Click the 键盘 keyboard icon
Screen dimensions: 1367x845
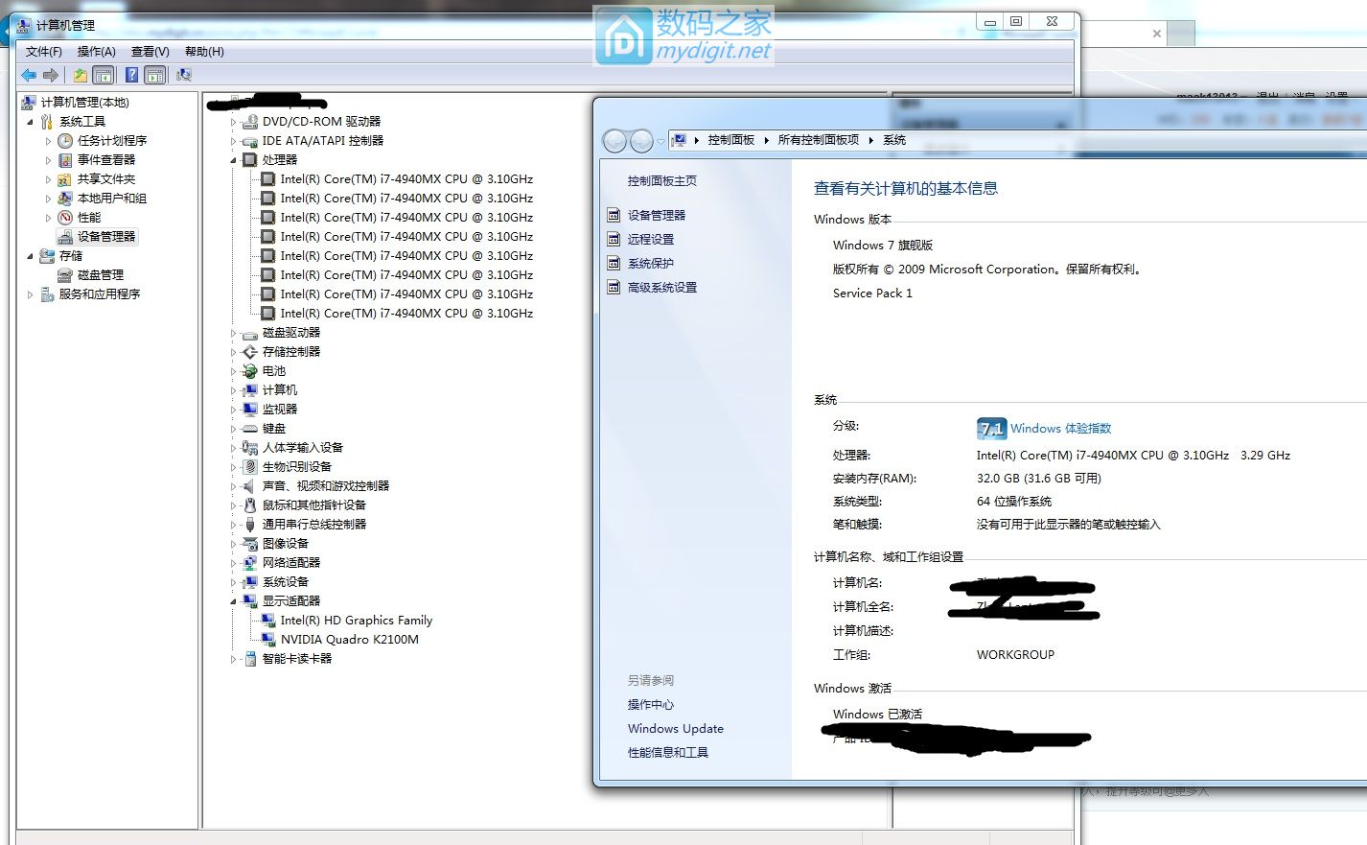[250, 428]
